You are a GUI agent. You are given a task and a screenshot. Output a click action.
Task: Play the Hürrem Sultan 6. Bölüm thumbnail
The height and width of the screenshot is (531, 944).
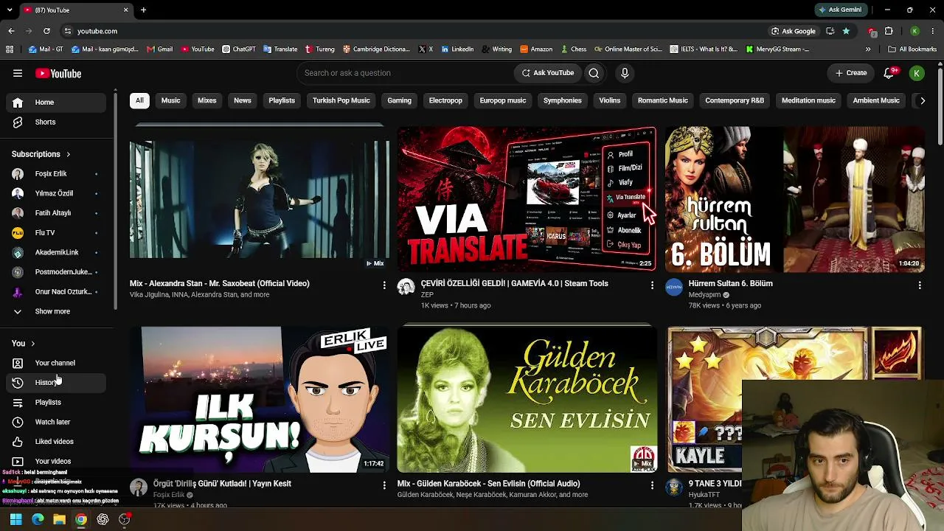point(795,199)
